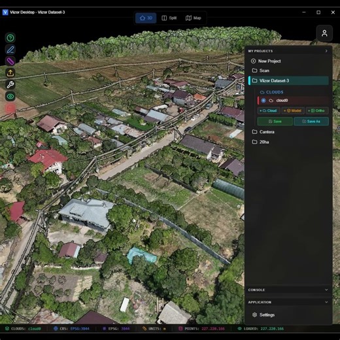Open the green help question-mark tool
Image resolution: width=340 pixels, height=340 pixels.
click(10, 38)
